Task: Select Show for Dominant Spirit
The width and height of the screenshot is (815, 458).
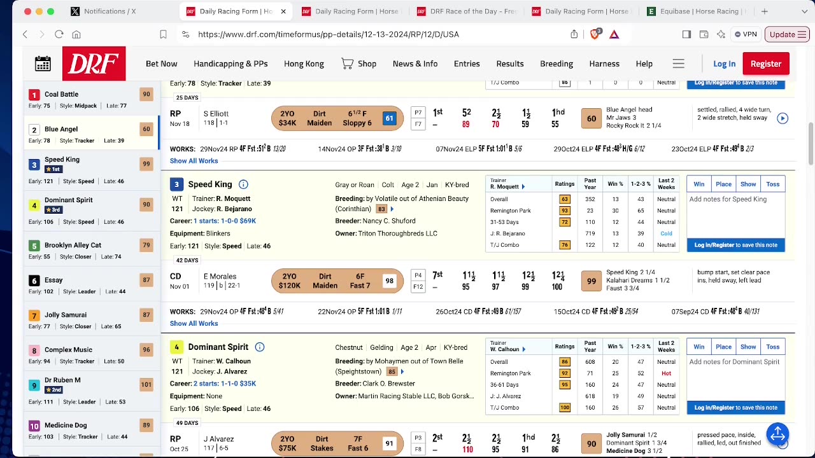Action: (x=748, y=347)
